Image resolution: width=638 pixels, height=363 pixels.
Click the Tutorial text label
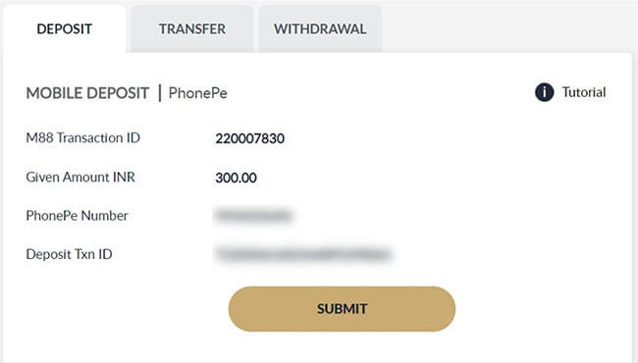pos(584,92)
